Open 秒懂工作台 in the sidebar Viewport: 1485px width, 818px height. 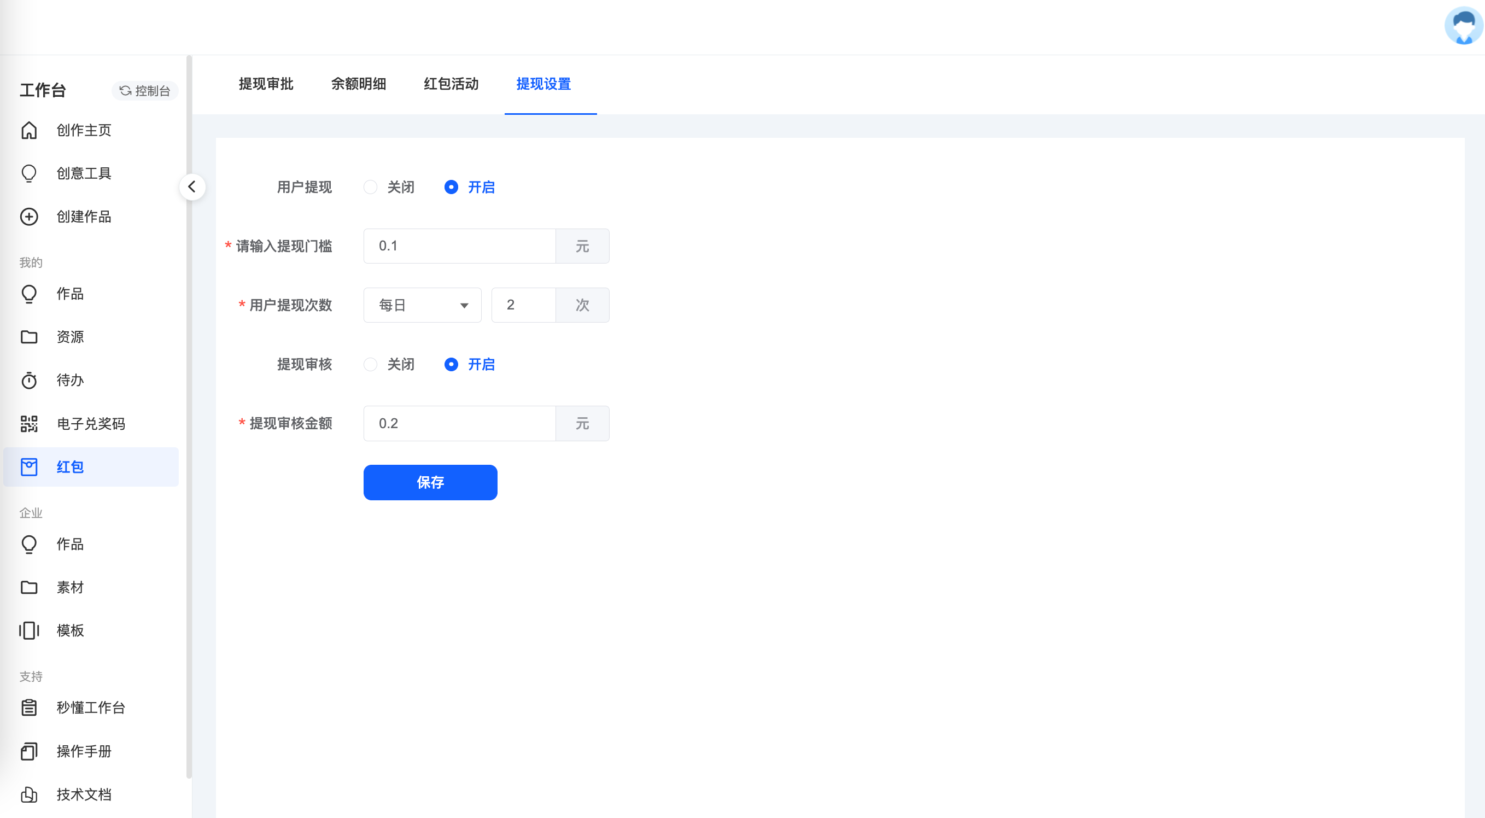point(91,708)
